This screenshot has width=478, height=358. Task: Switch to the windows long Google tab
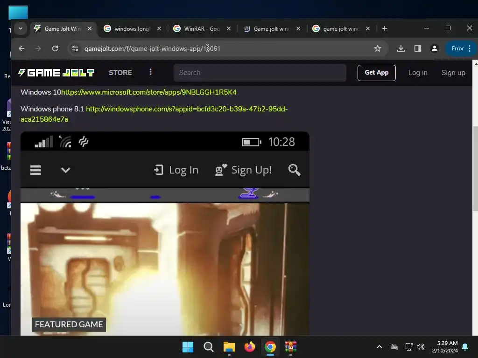[x=132, y=28]
